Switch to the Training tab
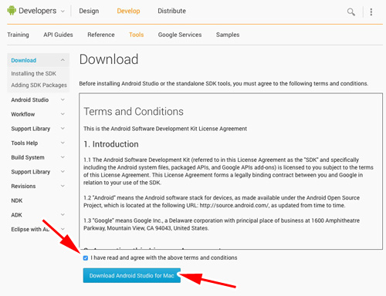Viewport: 386px width, 296px height. (18, 35)
